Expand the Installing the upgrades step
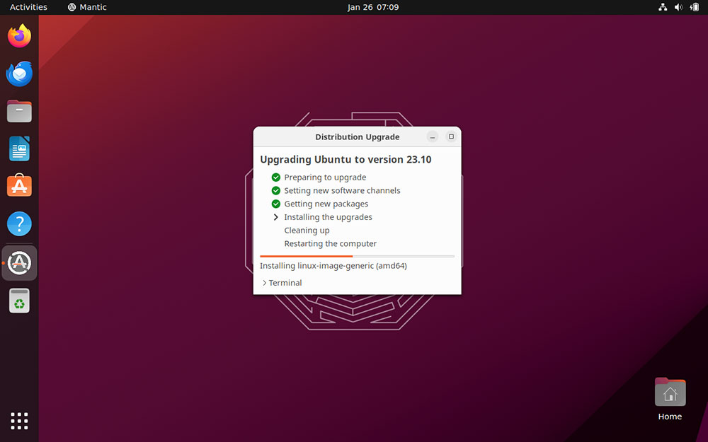Screen dimensions: 708x442 [x=276, y=217]
